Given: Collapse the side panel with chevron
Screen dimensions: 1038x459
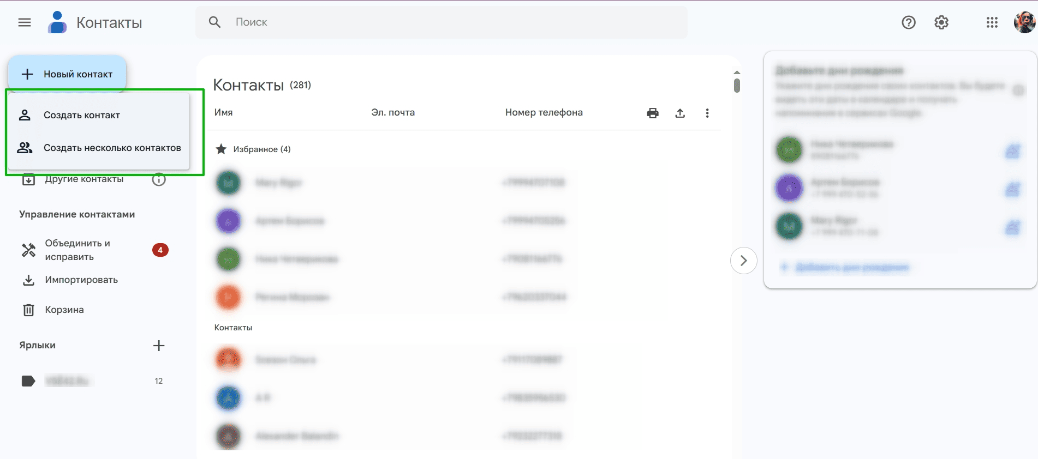Looking at the screenshot, I should click(743, 261).
